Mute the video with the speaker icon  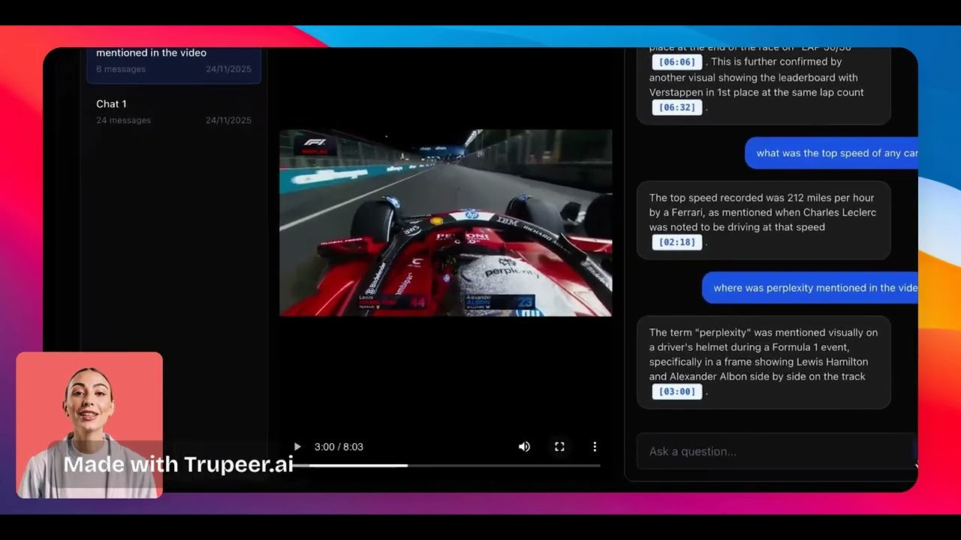click(524, 447)
